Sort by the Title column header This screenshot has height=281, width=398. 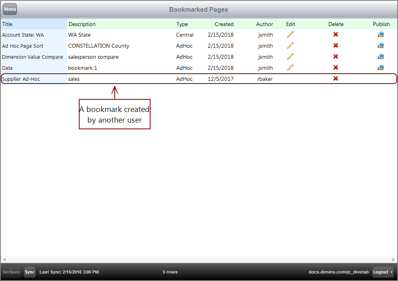pyautogui.click(x=7, y=24)
